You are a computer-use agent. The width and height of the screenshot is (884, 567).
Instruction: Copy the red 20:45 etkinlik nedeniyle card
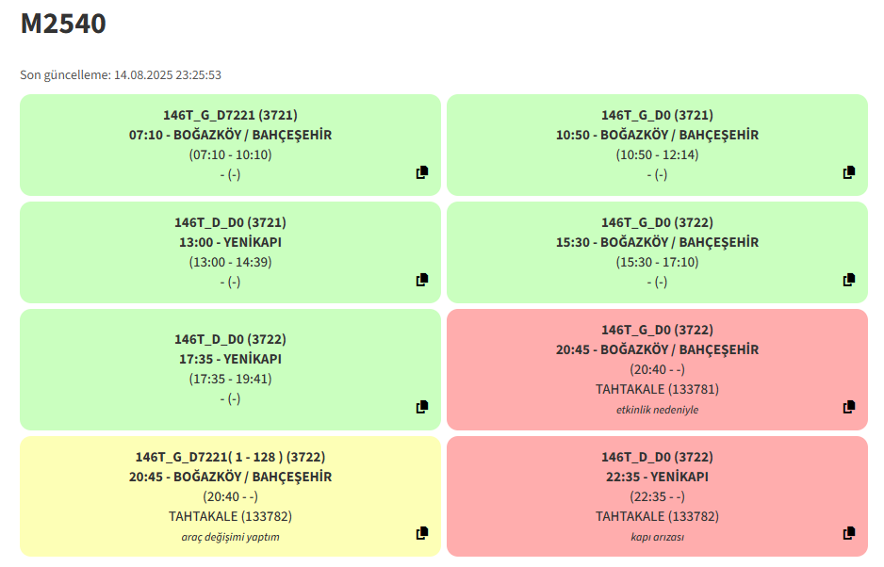pyautogui.click(x=848, y=407)
